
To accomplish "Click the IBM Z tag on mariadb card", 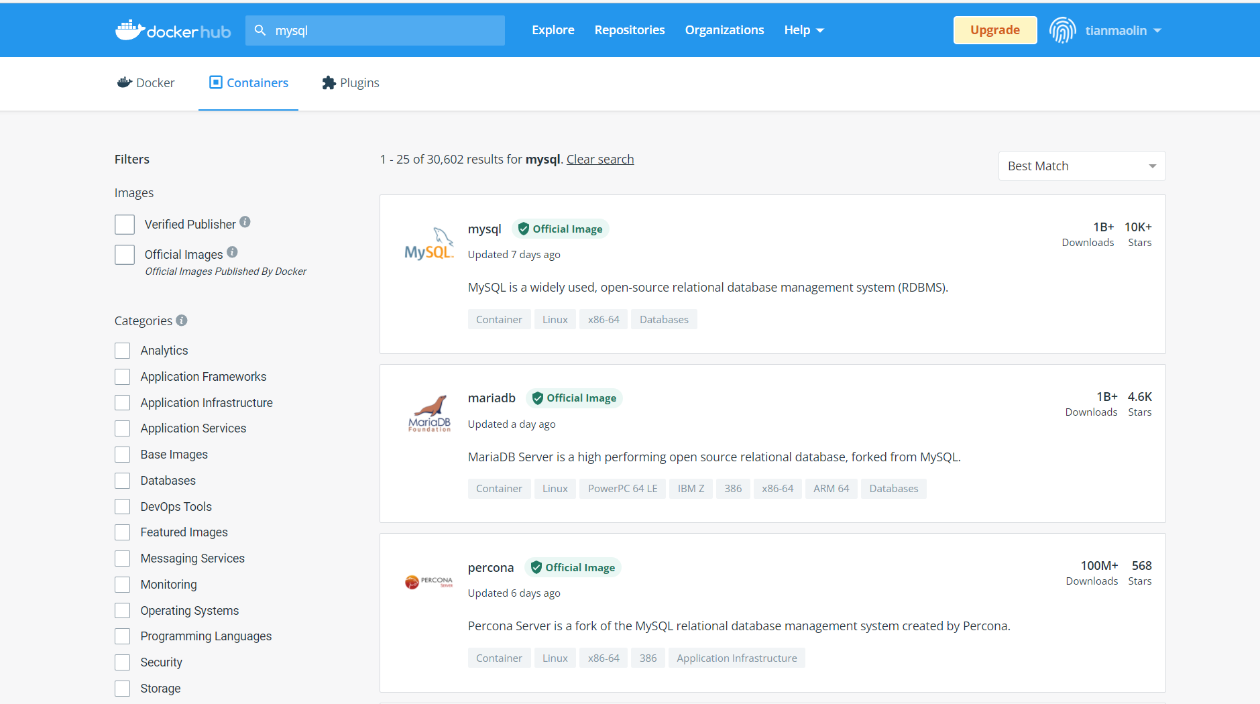I will click(691, 489).
